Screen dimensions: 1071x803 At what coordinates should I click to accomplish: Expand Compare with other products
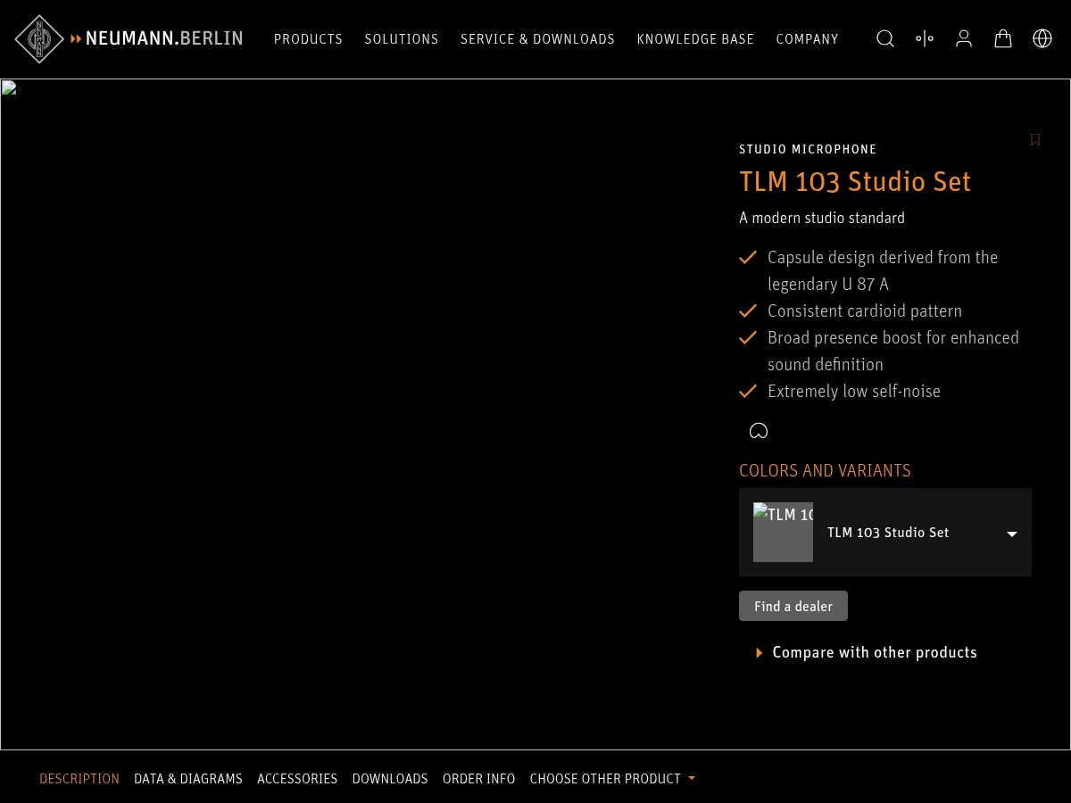coord(874,652)
